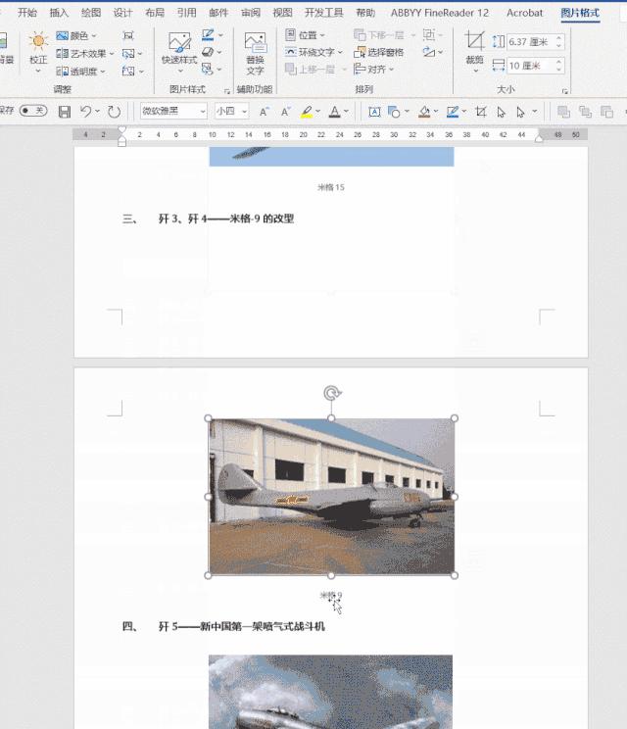Click the undo icon

[85, 111]
